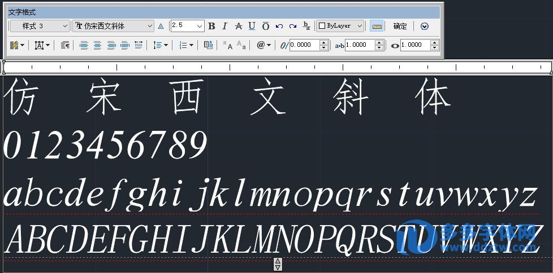Image resolution: width=553 pixels, height=273 pixels.
Task: Toggle Bold formatting
Action: [x=212, y=26]
